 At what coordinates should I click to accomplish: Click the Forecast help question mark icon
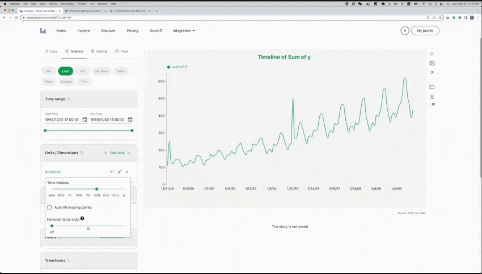point(82,218)
